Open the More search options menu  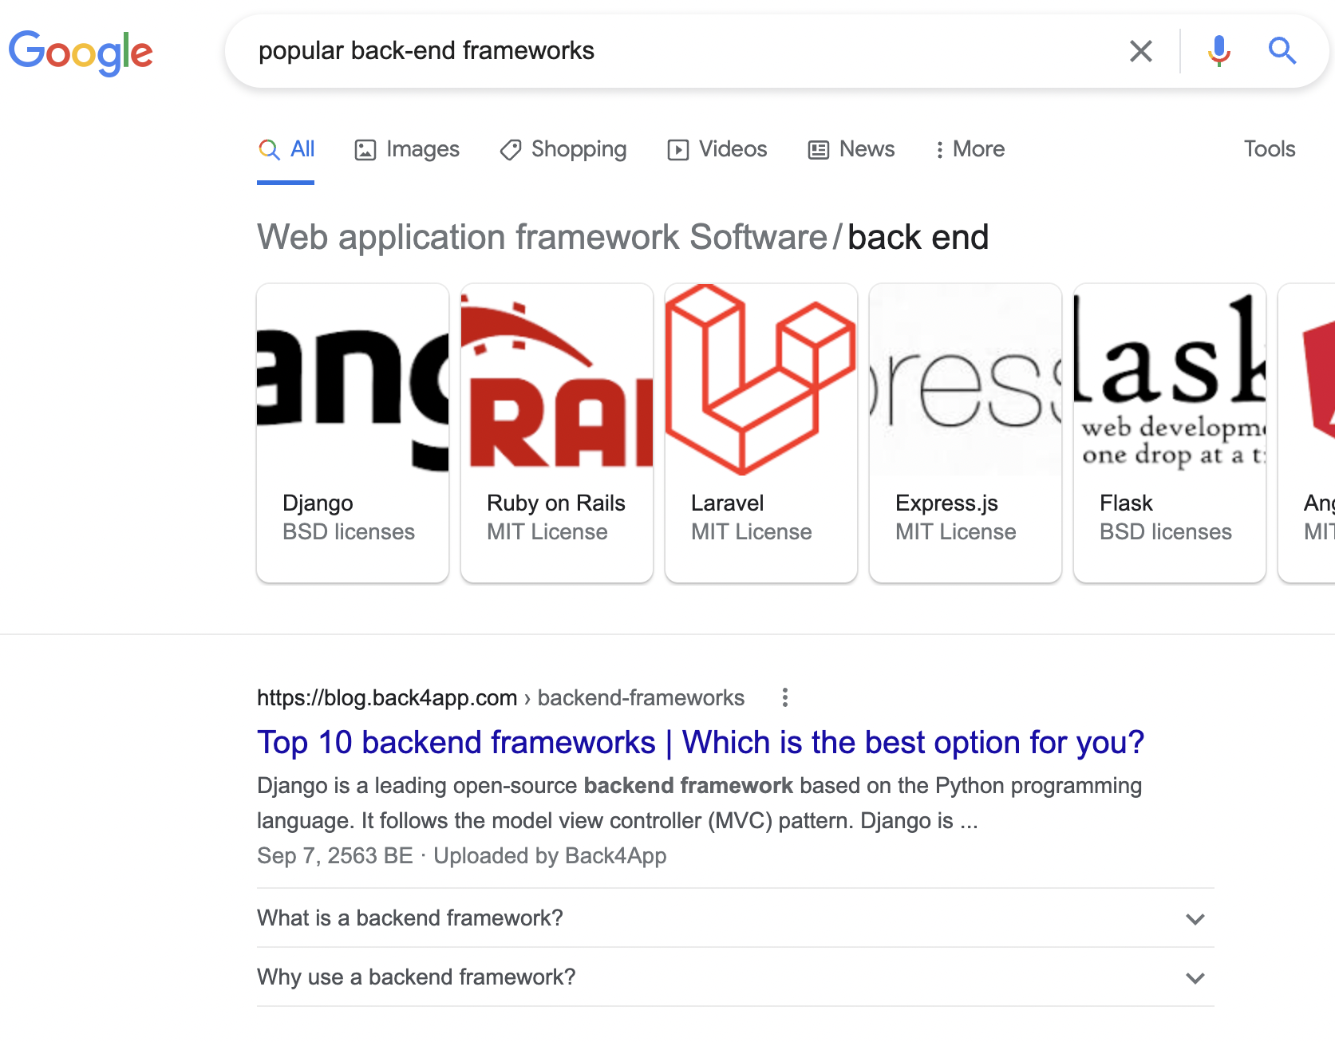[970, 149]
